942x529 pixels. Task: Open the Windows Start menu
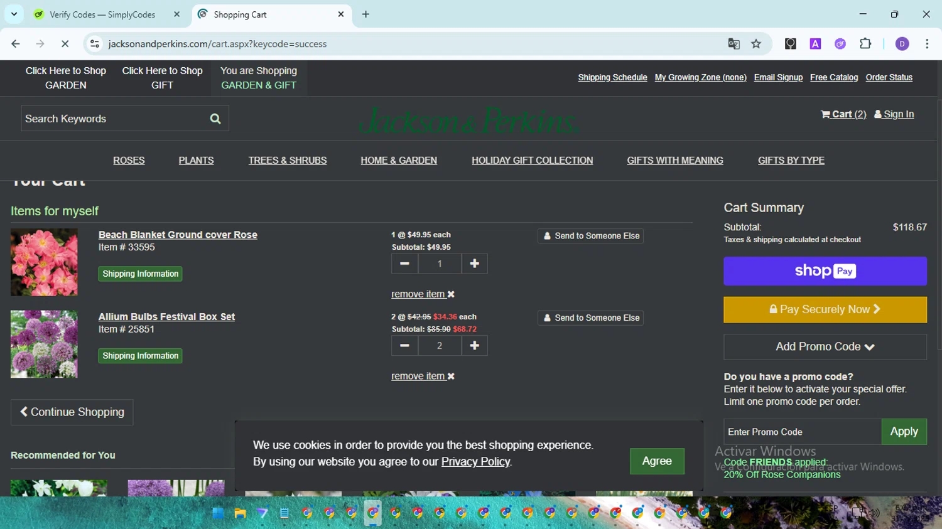218,513
